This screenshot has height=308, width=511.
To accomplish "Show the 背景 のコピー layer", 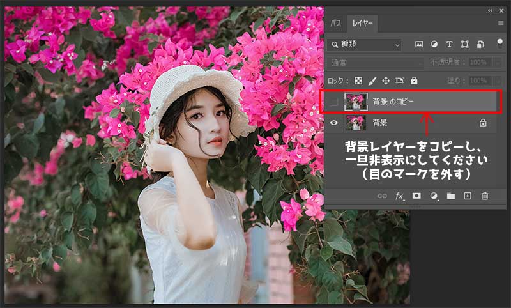I will 333,102.
